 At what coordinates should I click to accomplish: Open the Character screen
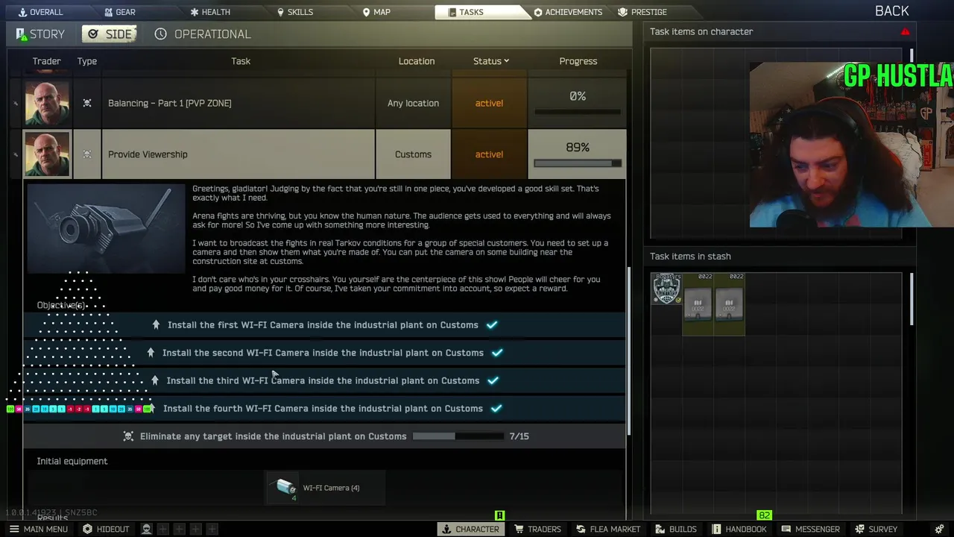tap(470, 529)
